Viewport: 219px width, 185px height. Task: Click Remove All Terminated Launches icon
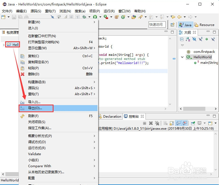point(157,123)
